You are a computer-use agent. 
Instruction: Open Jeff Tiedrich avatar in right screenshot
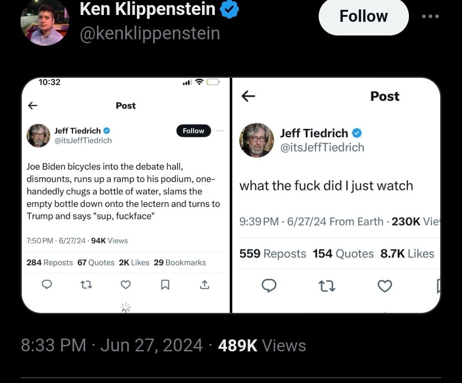257,140
